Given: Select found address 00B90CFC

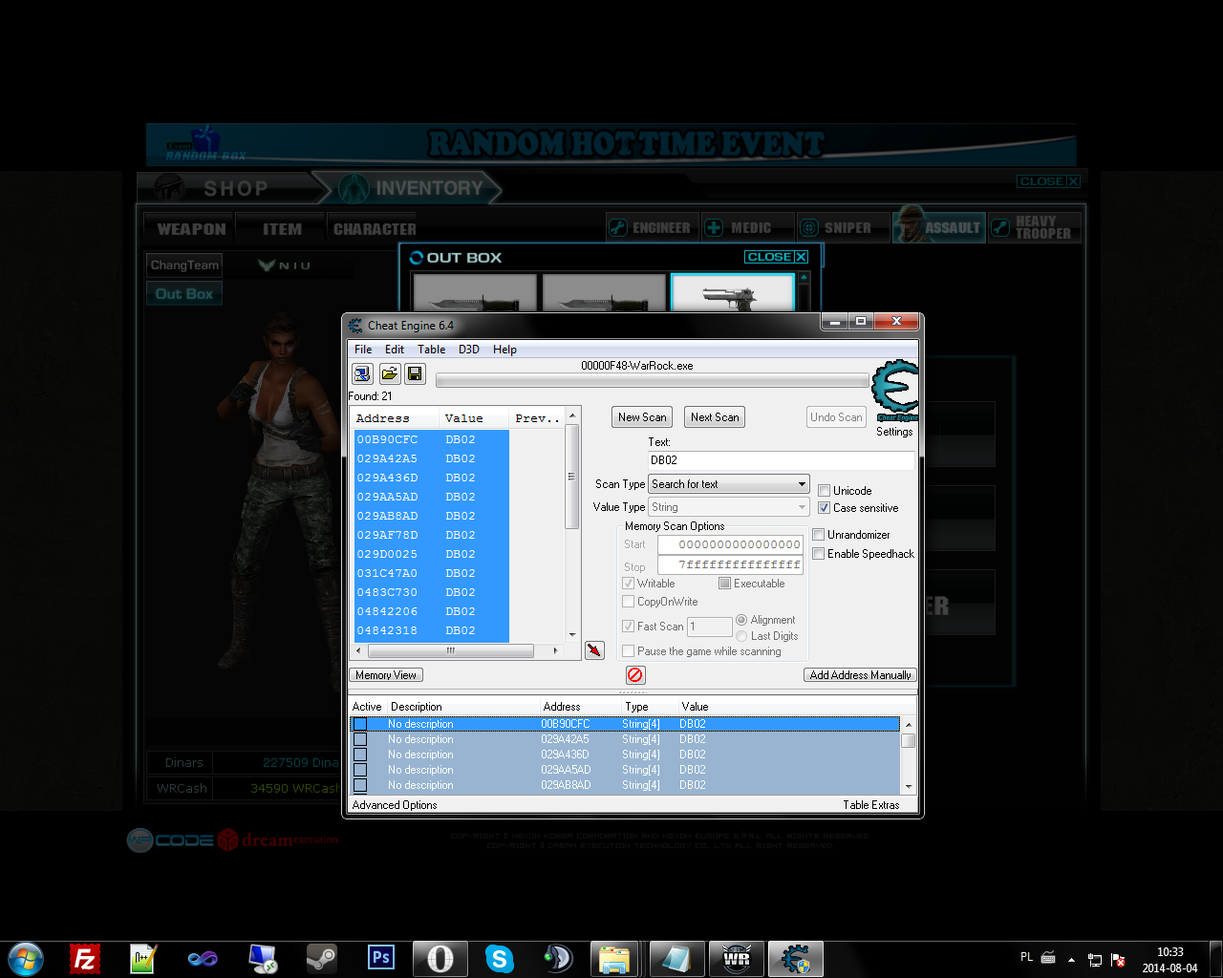Looking at the screenshot, I should (432, 439).
